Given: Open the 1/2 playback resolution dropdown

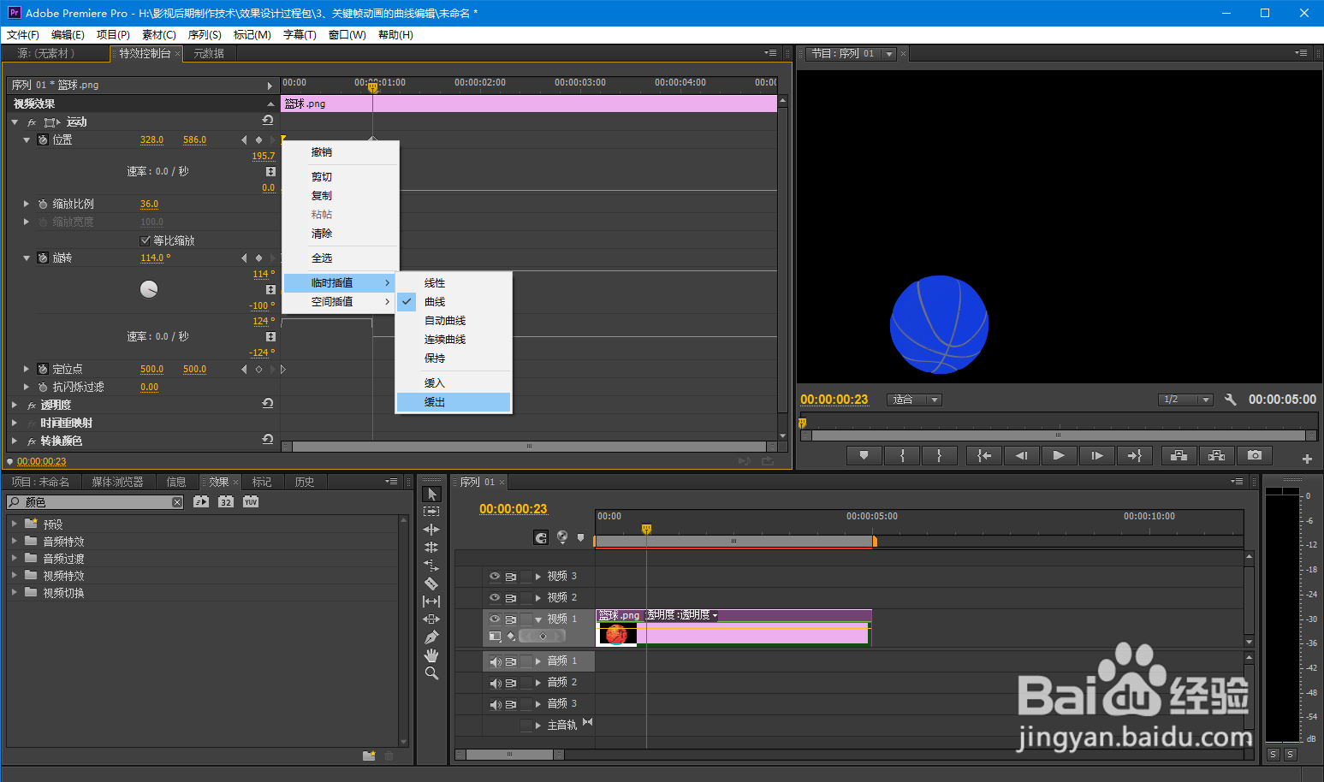Looking at the screenshot, I should 1185,400.
